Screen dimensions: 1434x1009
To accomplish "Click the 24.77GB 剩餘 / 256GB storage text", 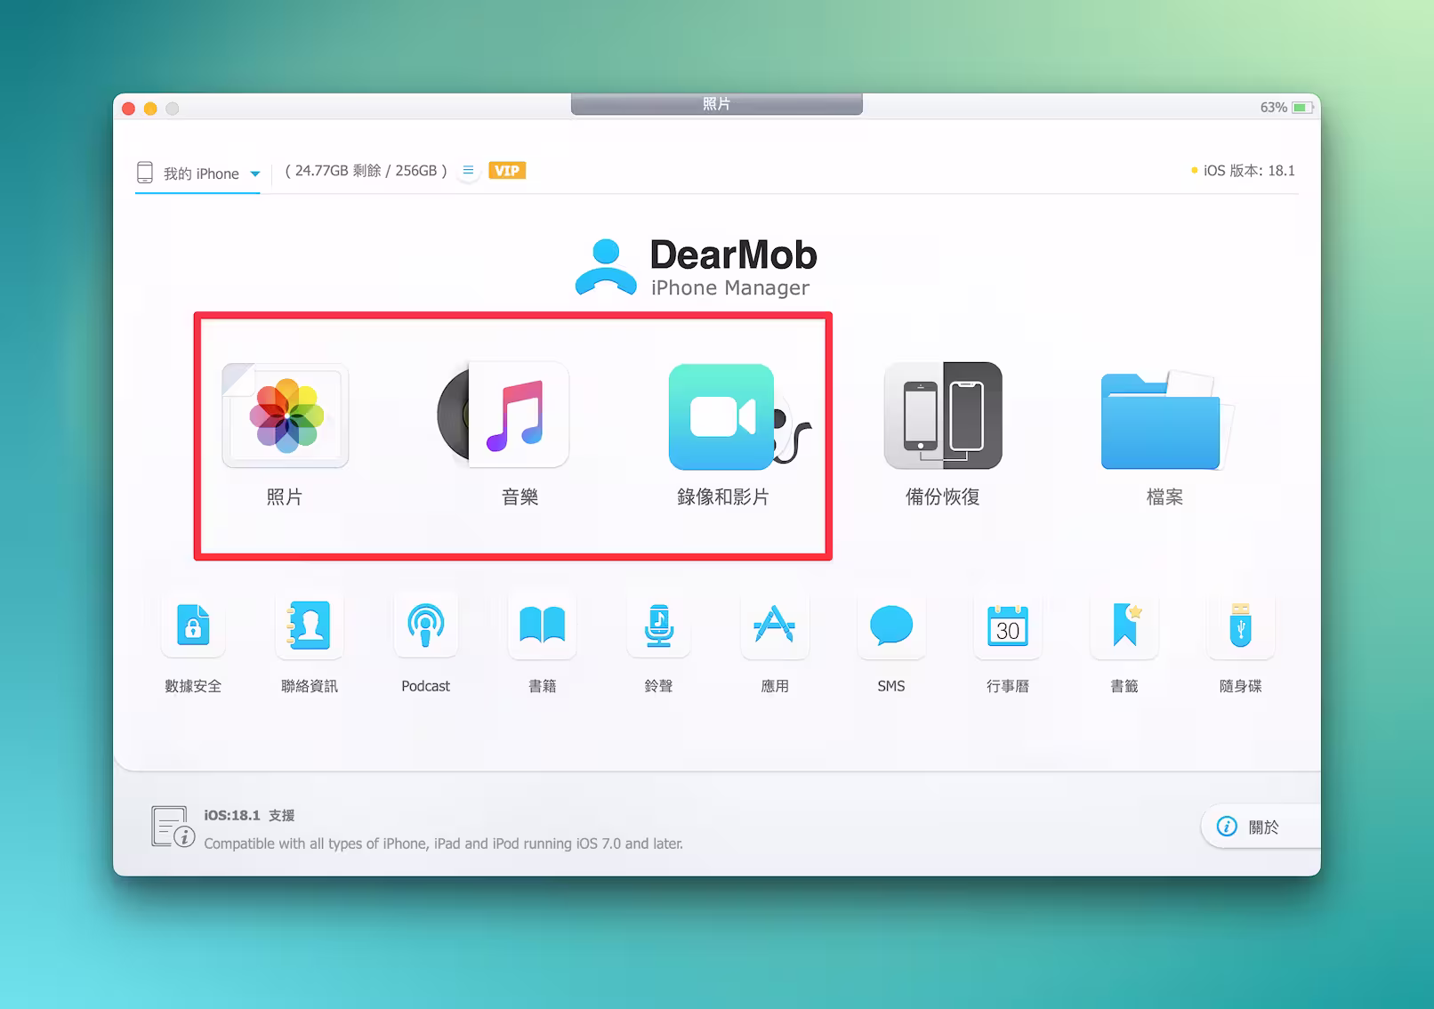I will (x=366, y=170).
